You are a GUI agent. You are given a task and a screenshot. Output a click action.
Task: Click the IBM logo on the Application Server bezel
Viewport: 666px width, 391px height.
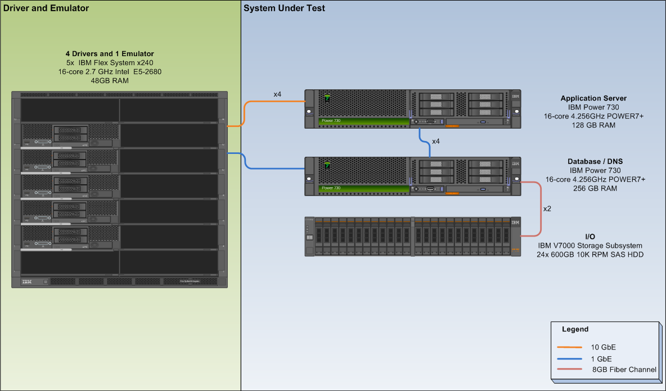(x=515, y=96)
